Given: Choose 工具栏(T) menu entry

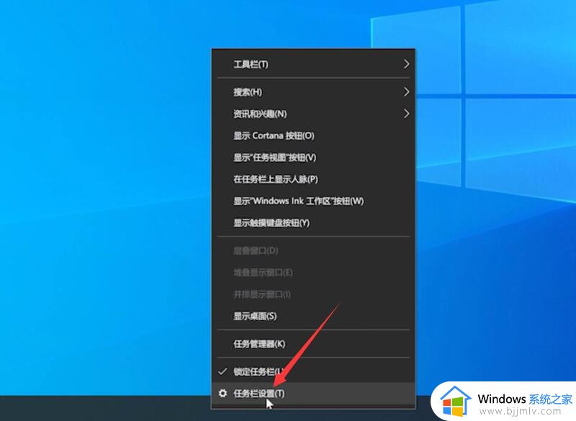Looking at the screenshot, I should (x=313, y=64).
